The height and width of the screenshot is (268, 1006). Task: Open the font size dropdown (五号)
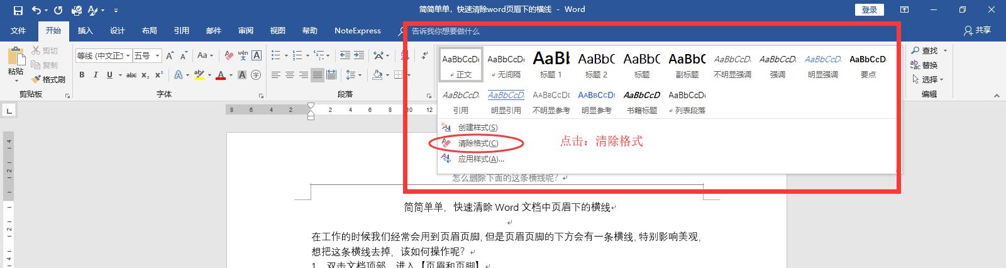[158, 55]
